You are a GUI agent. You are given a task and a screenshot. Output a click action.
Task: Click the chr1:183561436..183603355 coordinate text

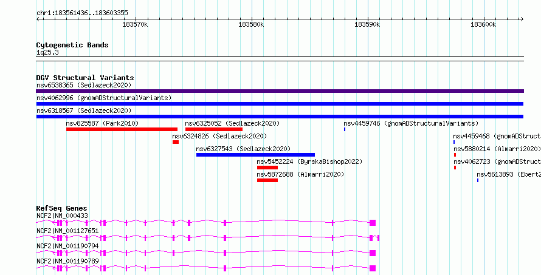coord(82,13)
